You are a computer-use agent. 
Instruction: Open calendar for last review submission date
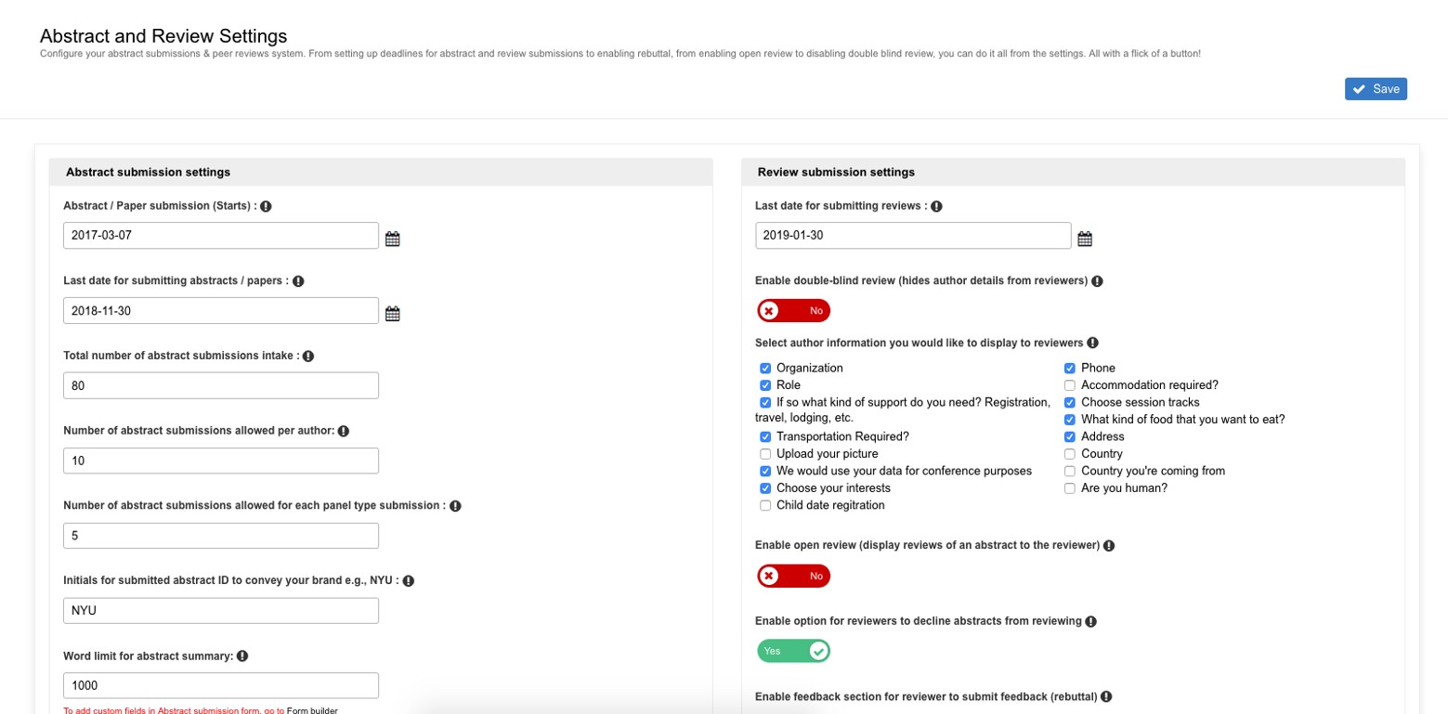pos(1084,239)
